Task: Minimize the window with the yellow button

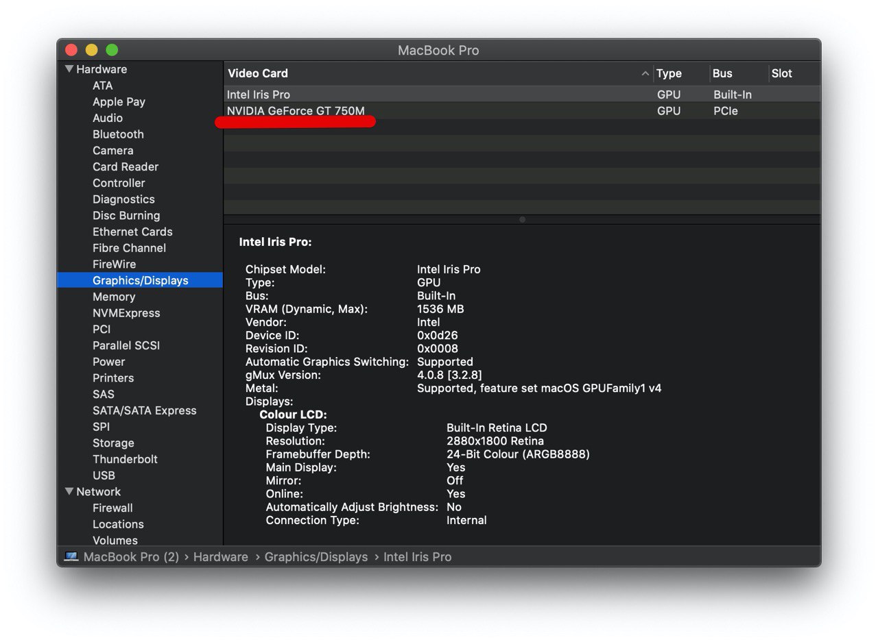Action: (x=91, y=50)
